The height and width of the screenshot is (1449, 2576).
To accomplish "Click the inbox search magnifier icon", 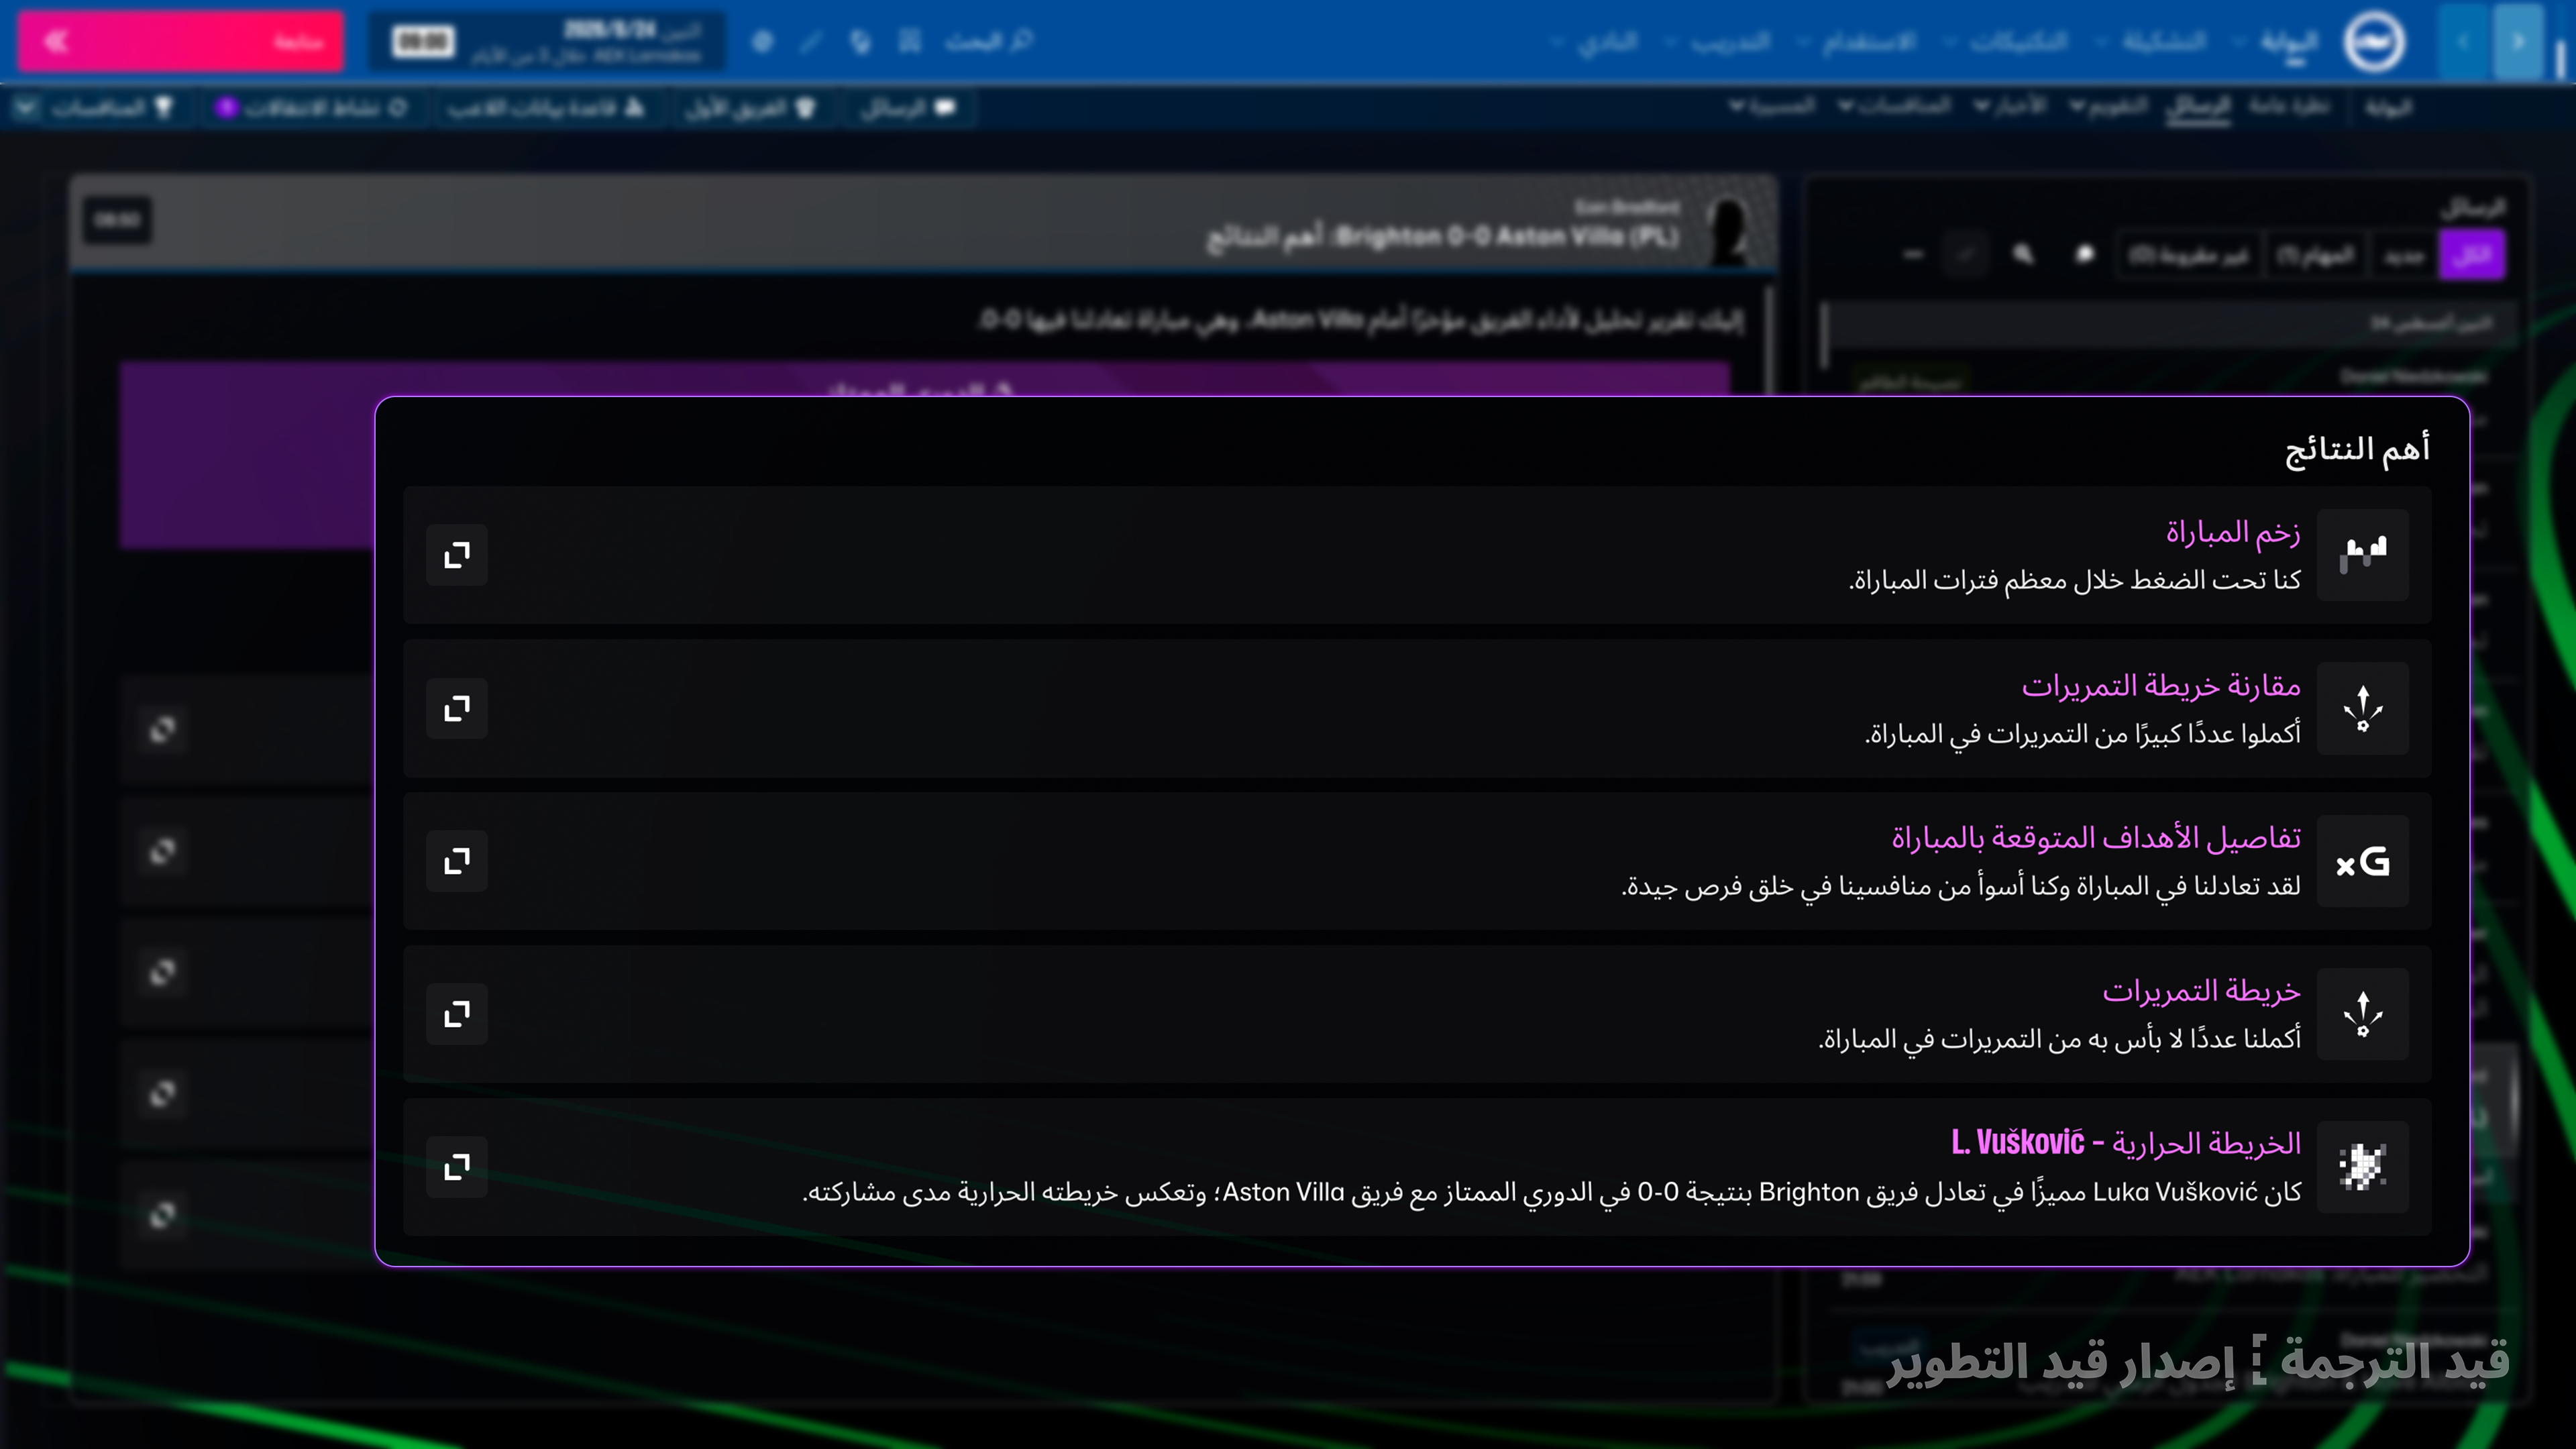I will pyautogui.click(x=2024, y=255).
